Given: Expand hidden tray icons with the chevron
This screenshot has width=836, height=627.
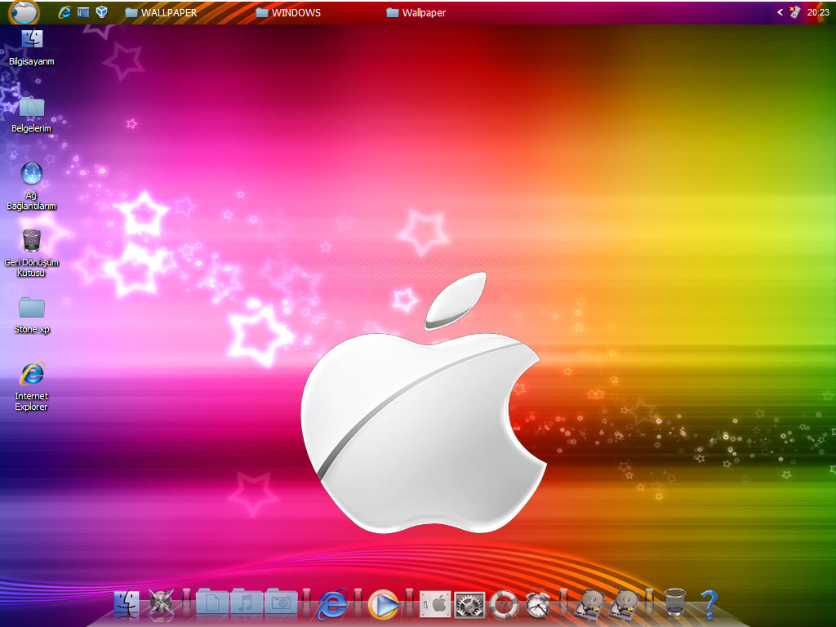Looking at the screenshot, I should click(780, 11).
